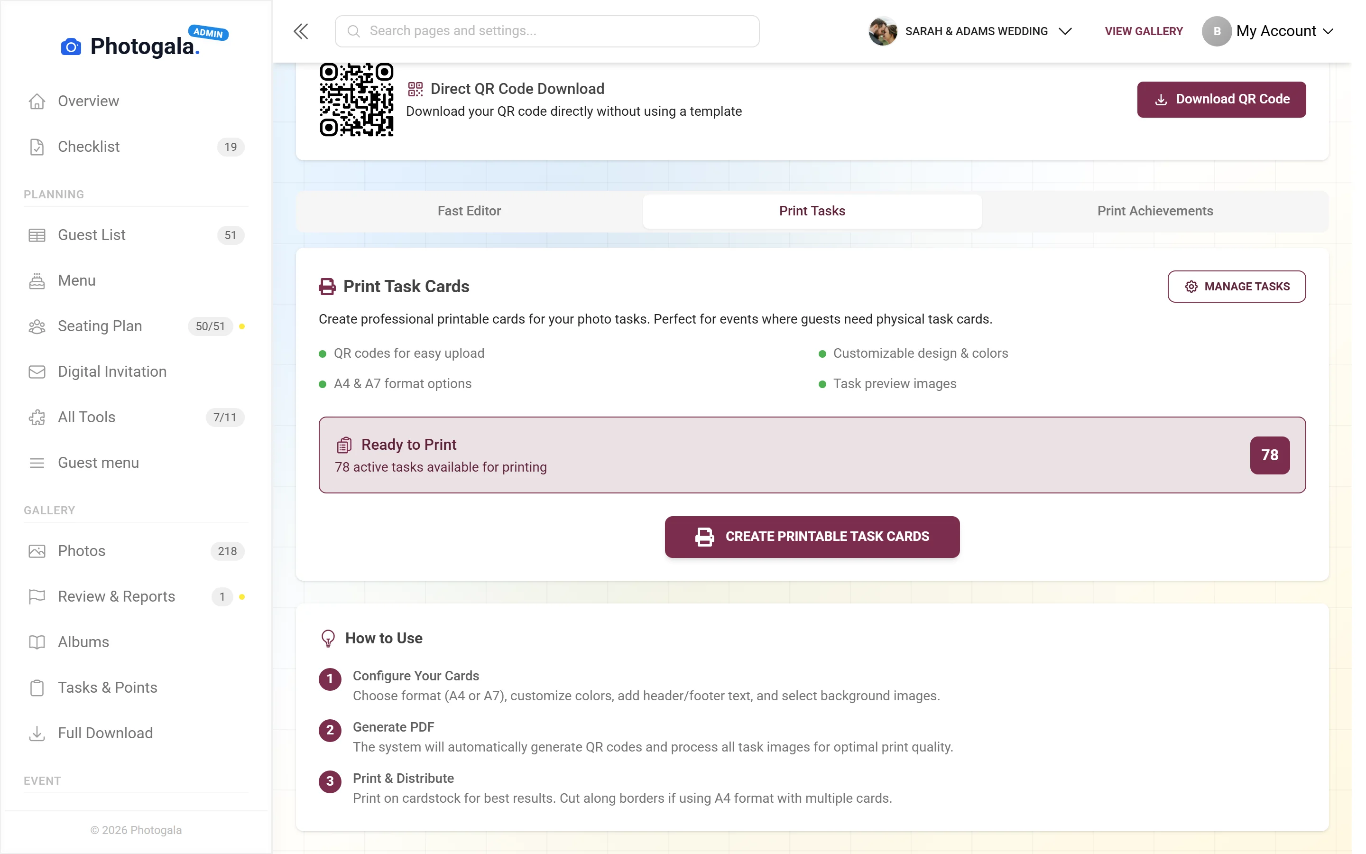The image size is (1366, 854).
Task: Click the Photogala logo text
Action: tap(145, 46)
